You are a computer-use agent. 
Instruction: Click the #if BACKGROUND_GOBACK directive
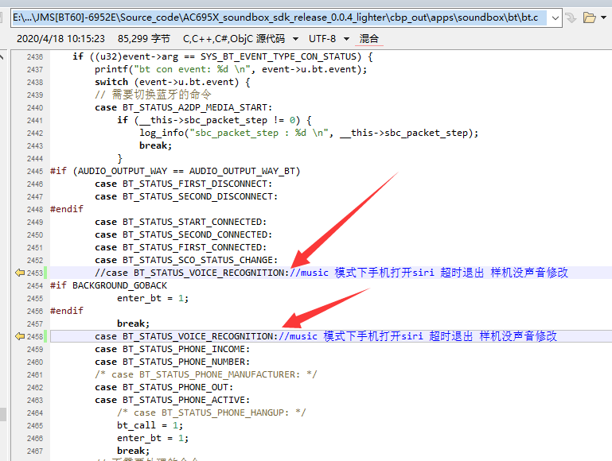point(108,285)
